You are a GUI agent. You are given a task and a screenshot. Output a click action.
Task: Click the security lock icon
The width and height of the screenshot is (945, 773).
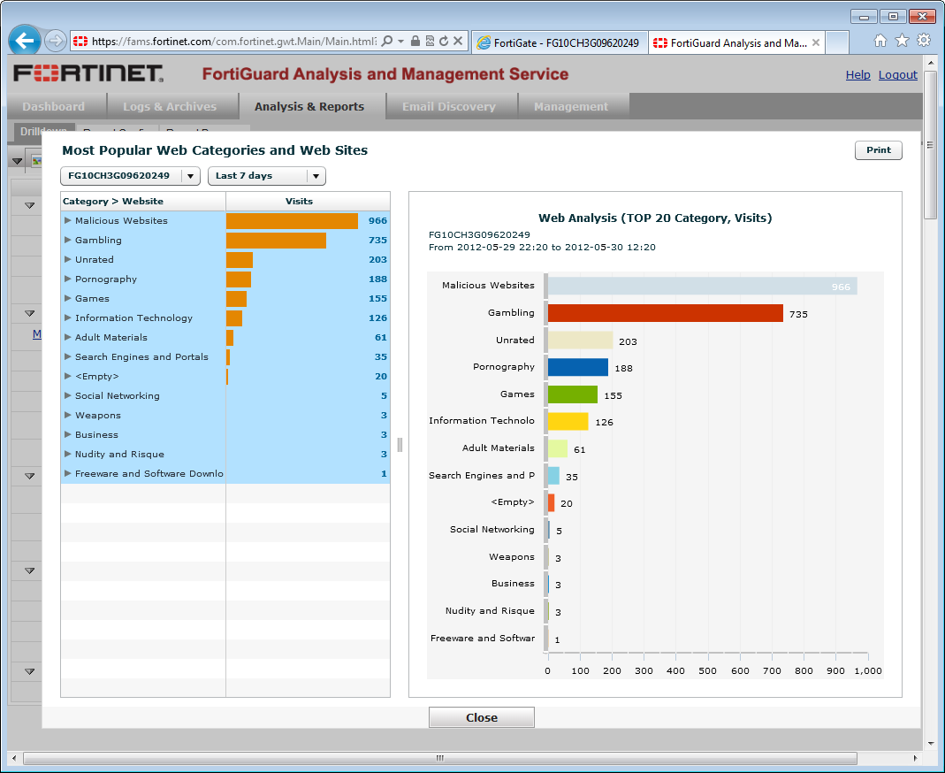415,41
